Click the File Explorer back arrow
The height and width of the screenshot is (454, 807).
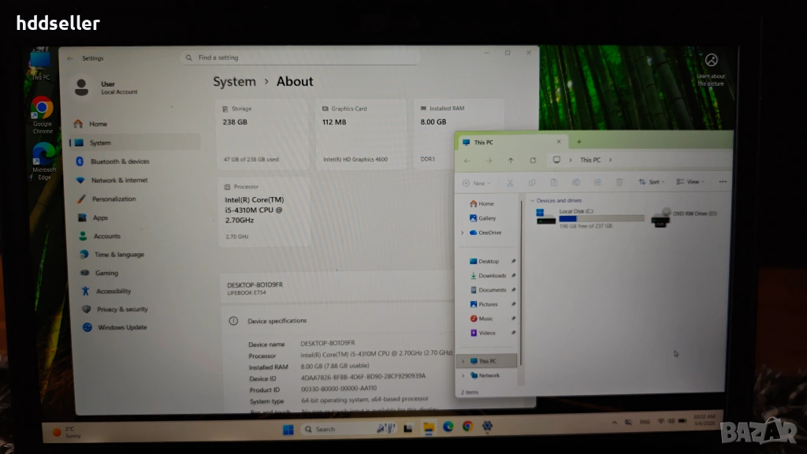467,161
